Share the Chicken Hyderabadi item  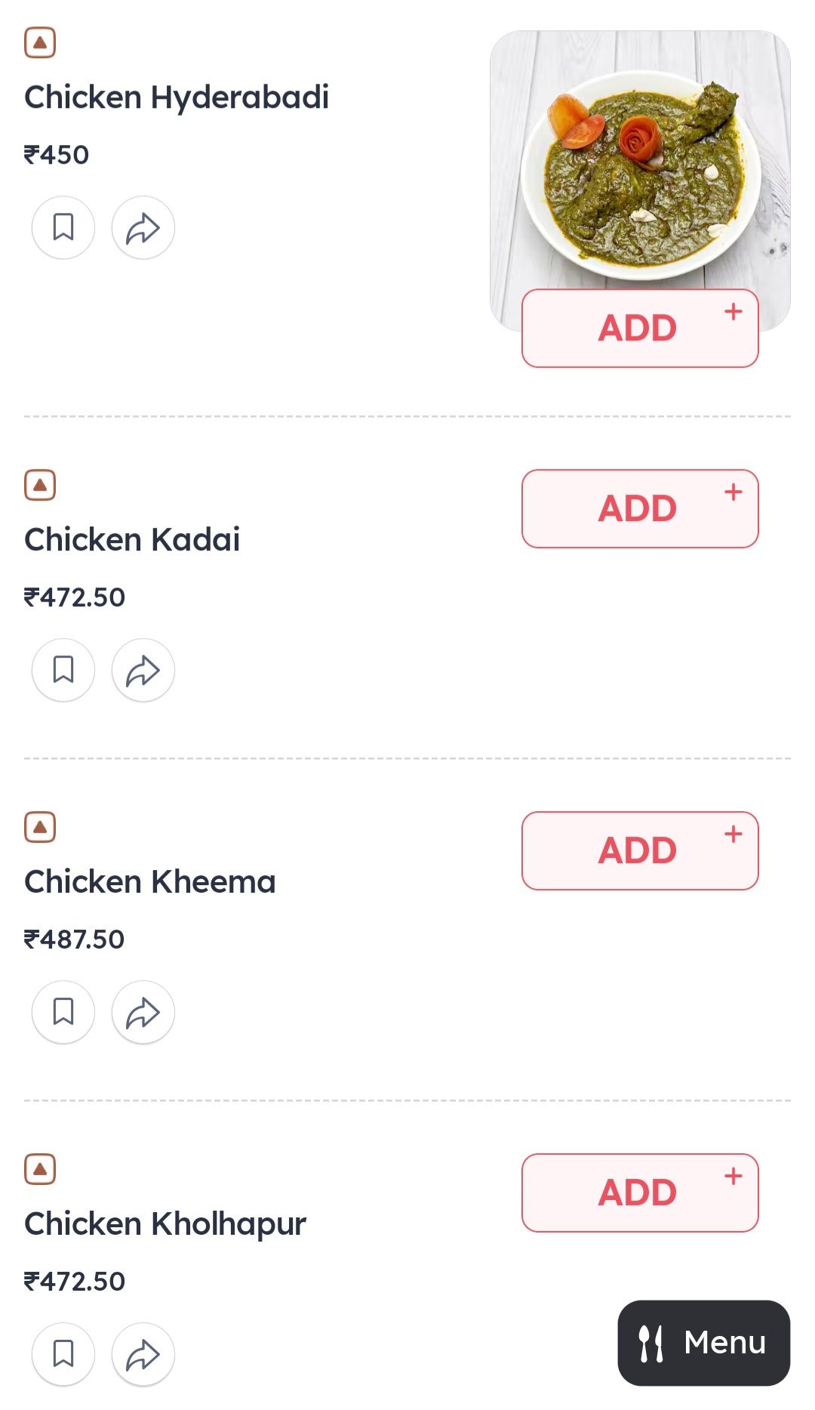(x=143, y=227)
